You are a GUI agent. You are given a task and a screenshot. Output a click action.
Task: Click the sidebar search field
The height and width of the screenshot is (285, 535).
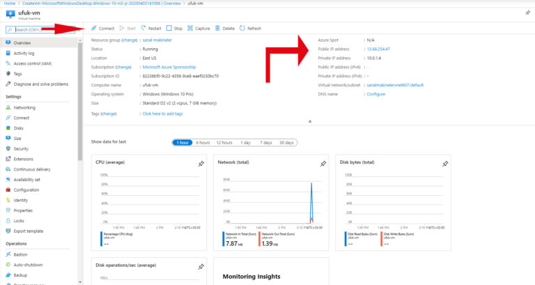(40, 30)
